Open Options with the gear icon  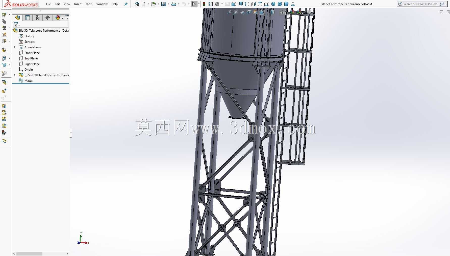[x=217, y=4]
